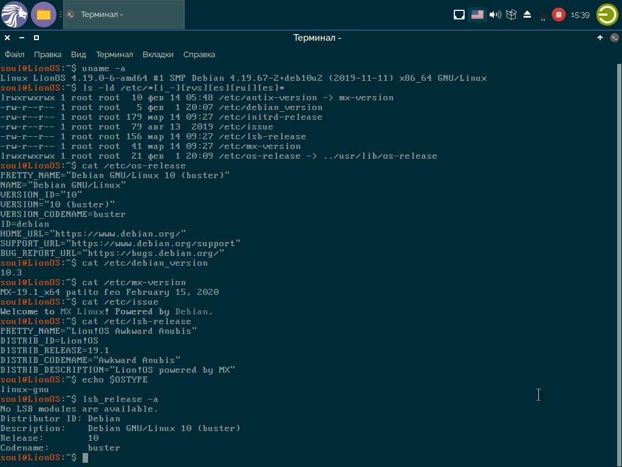This screenshot has width=622, height=467.
Task: Click 'No LSB modules are available.' line
Action: coord(80,409)
